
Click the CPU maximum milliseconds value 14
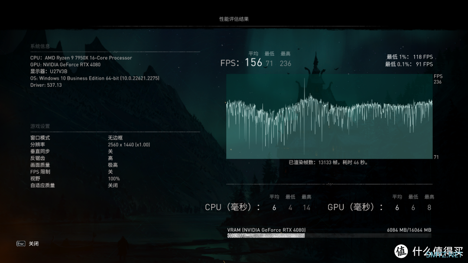click(306, 208)
